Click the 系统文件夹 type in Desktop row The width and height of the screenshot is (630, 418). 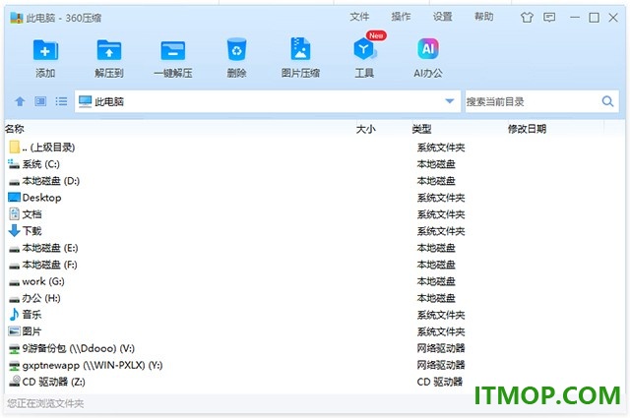point(441,198)
